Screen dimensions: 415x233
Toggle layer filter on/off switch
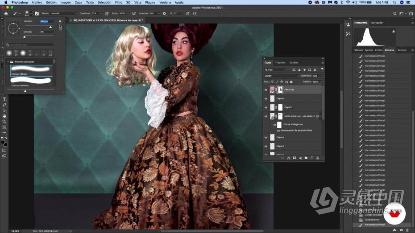322,69
